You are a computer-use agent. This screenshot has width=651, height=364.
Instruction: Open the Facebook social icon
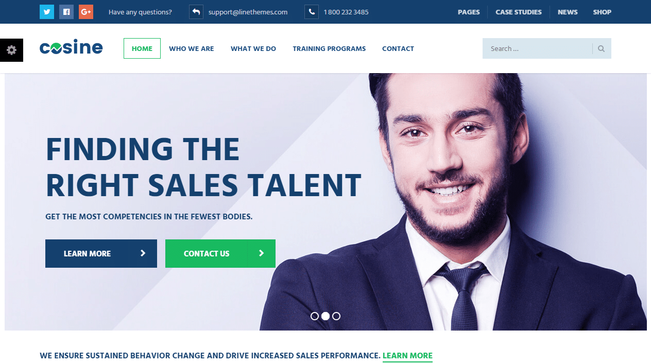click(x=66, y=12)
